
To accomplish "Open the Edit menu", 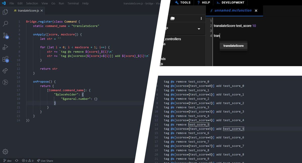I will click(20, 3).
